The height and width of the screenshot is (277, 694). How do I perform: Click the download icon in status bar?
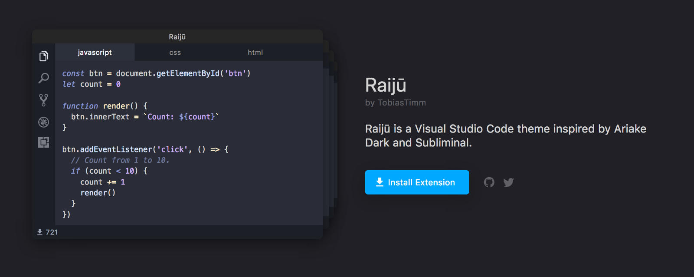40,232
